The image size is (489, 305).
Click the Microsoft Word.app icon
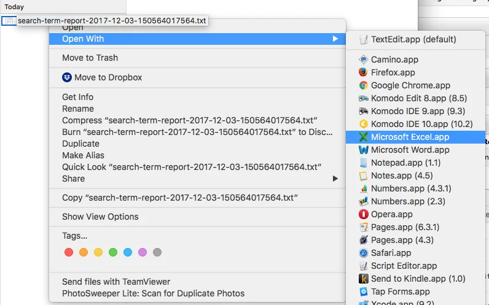pyautogui.click(x=363, y=150)
